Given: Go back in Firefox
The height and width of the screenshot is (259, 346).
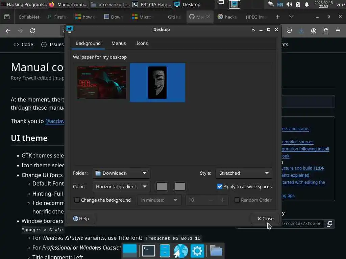Looking at the screenshot, I should (x=8, y=31).
